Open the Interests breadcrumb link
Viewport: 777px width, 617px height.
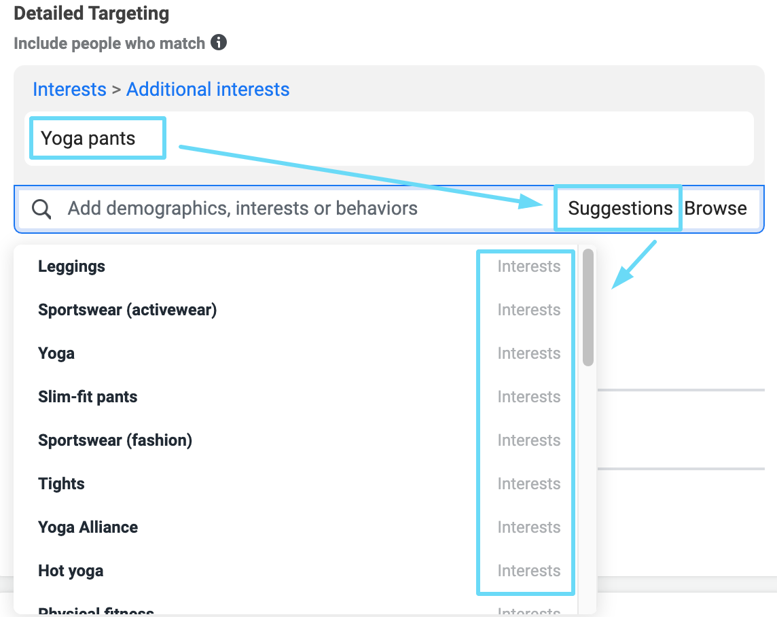69,89
